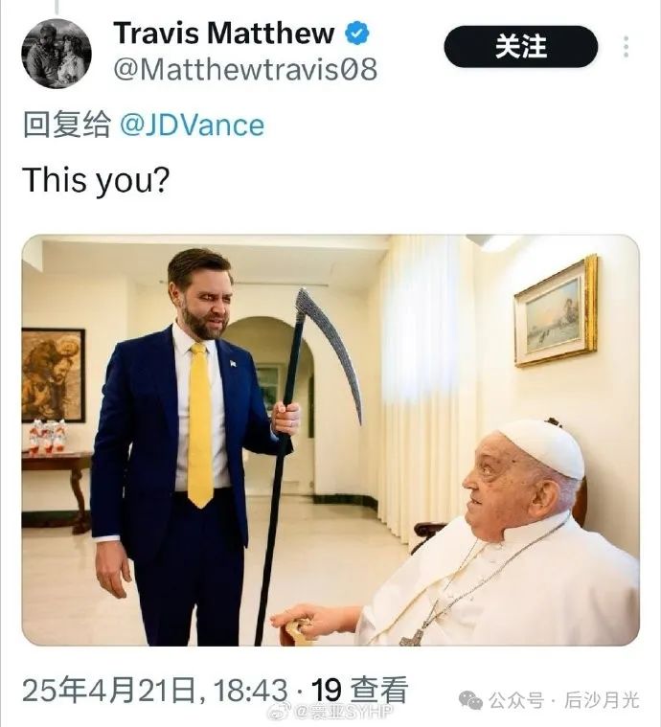Click the dark painting on left wall

53,375
